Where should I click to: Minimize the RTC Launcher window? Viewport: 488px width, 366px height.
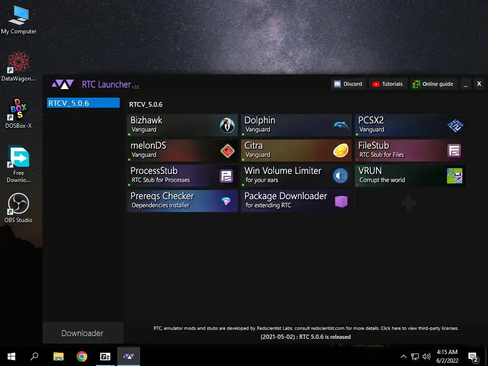click(x=466, y=84)
